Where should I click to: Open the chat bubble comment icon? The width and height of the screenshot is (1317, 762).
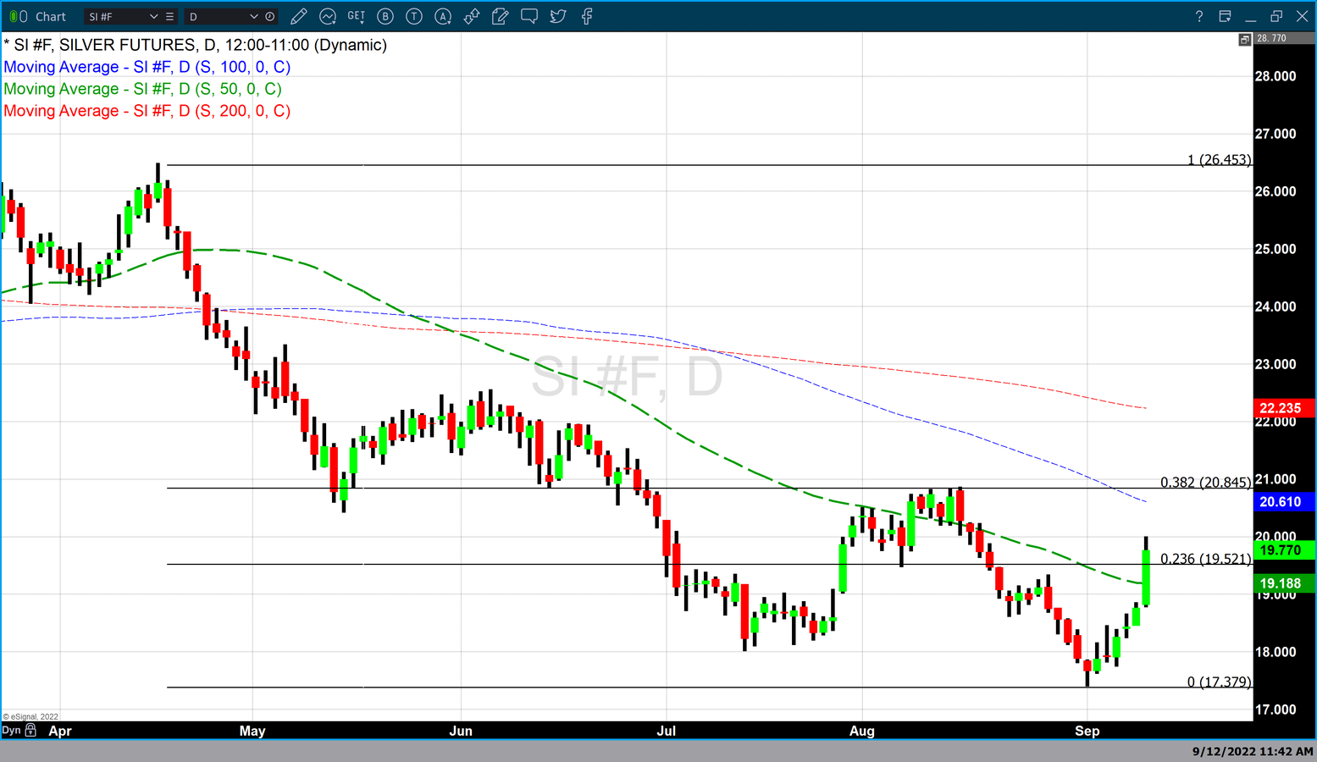click(529, 16)
